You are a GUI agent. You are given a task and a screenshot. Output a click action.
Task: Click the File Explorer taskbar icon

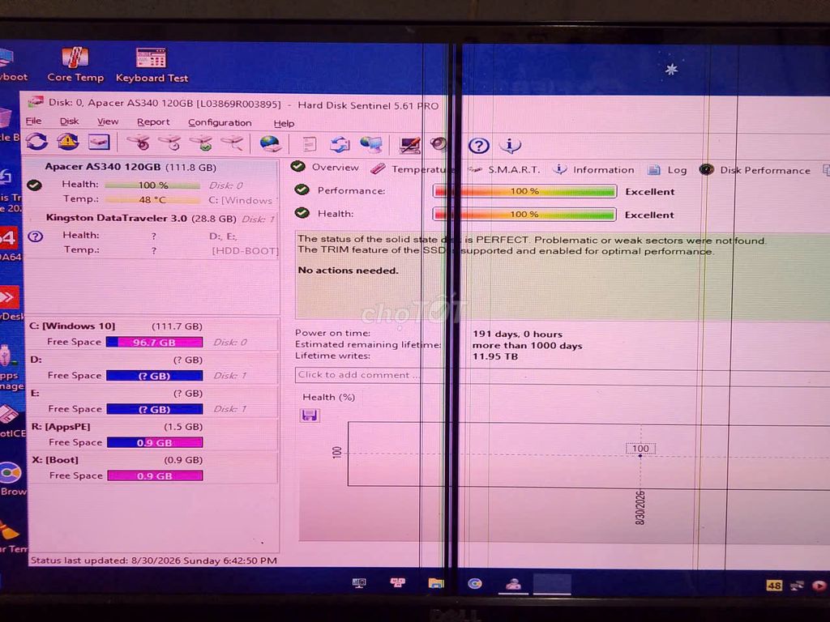pyautogui.click(x=435, y=583)
